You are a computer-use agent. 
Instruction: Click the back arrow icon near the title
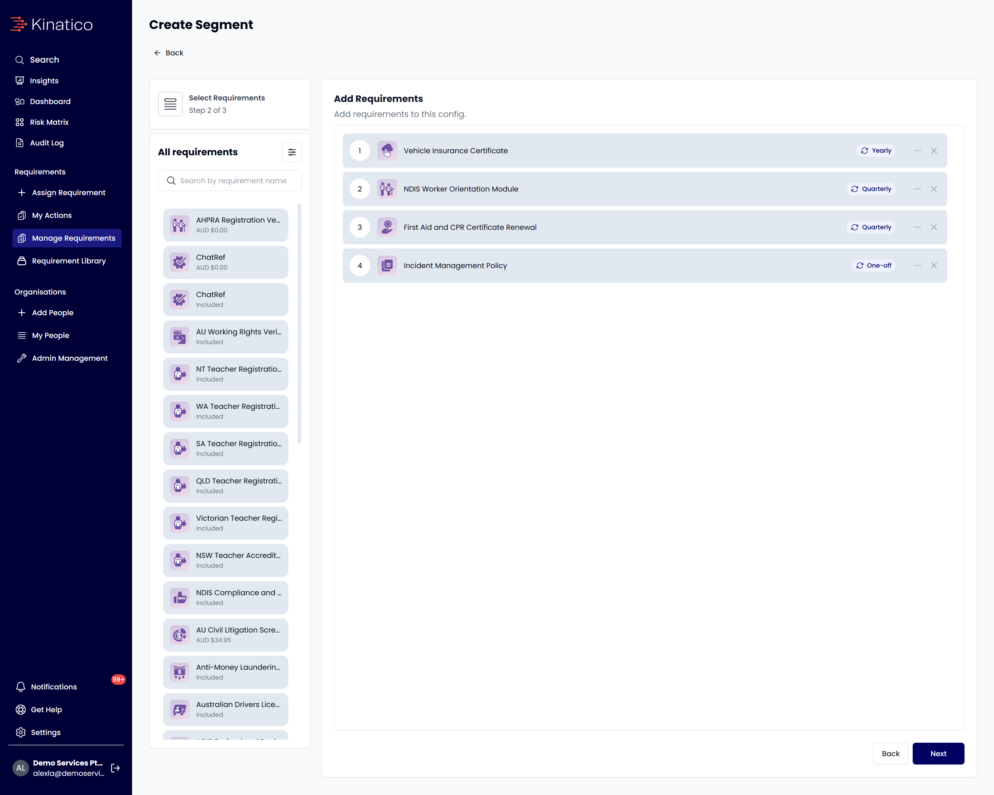pos(157,53)
